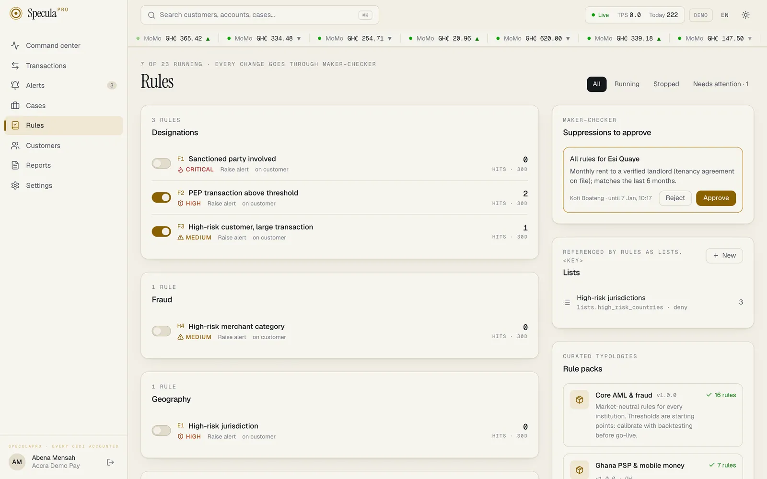Image resolution: width=767 pixels, height=479 pixels.
Task: Filter rules by Stopped
Action: pos(666,84)
